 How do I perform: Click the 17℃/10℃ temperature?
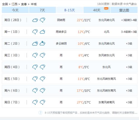point(84,91)
